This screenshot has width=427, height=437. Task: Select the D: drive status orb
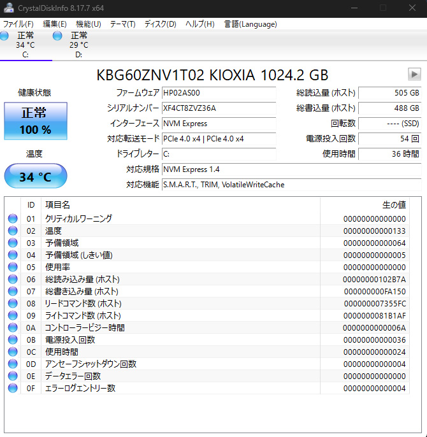(57, 36)
